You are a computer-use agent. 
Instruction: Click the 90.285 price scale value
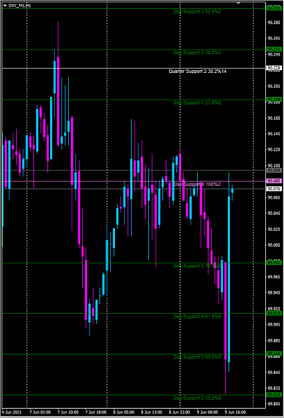(274, 23)
